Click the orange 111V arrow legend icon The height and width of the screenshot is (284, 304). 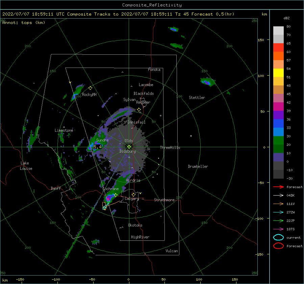tap(278, 204)
